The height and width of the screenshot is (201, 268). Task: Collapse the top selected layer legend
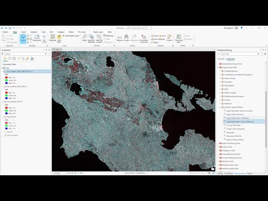point(3,71)
